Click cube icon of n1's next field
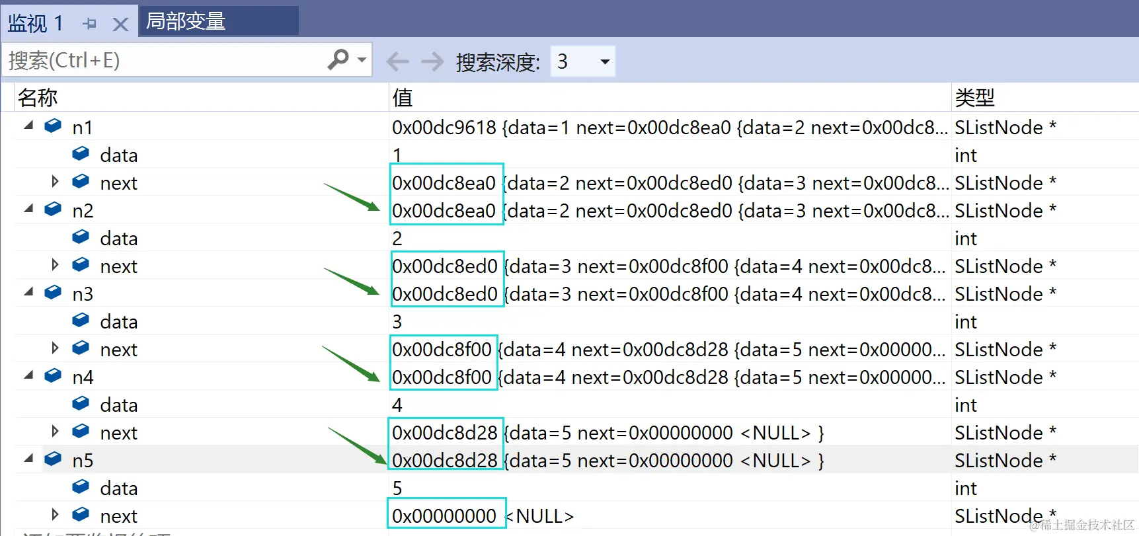Image resolution: width=1139 pixels, height=536 pixels. coord(81,181)
